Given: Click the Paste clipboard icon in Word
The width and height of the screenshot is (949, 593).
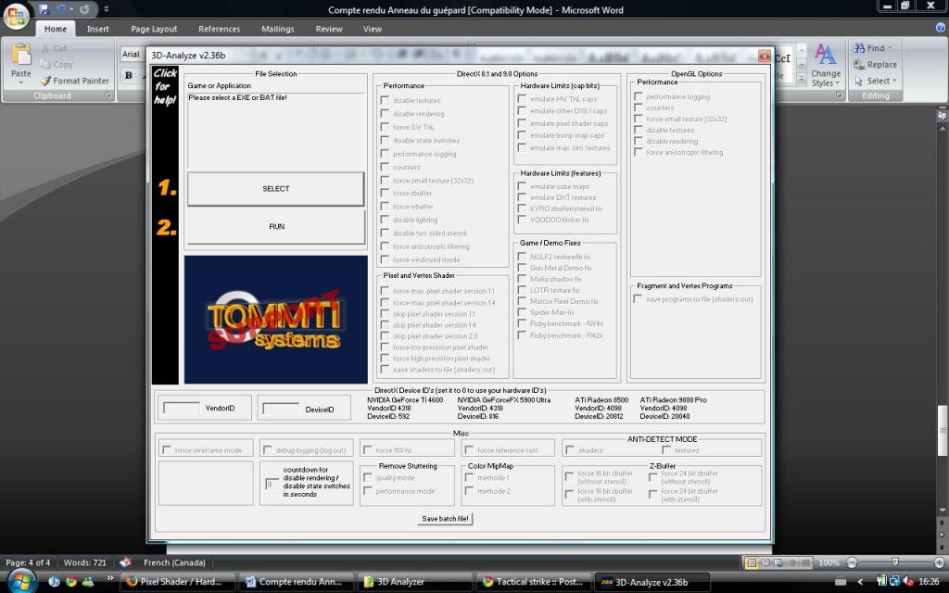Looking at the screenshot, I should 21,55.
